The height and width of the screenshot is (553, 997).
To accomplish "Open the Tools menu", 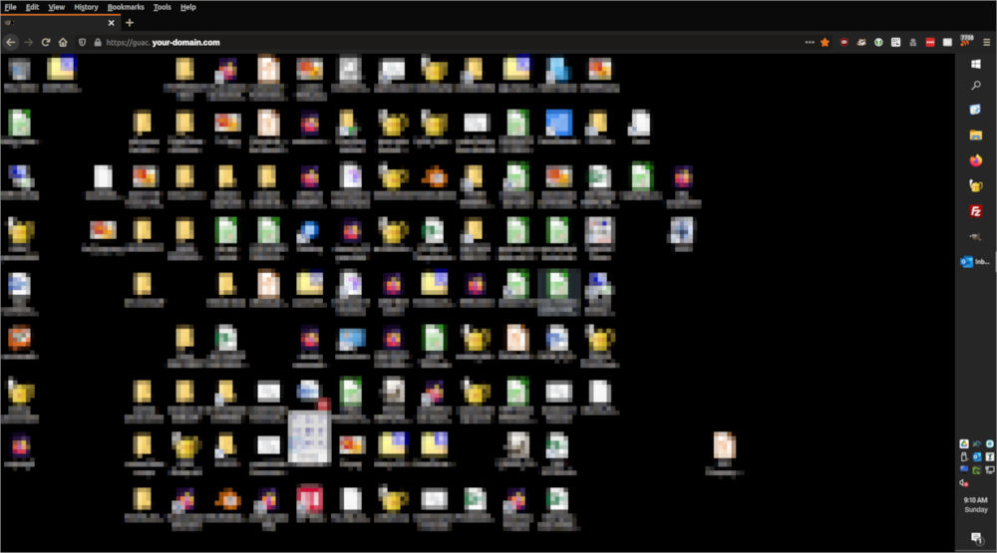I will point(163,7).
